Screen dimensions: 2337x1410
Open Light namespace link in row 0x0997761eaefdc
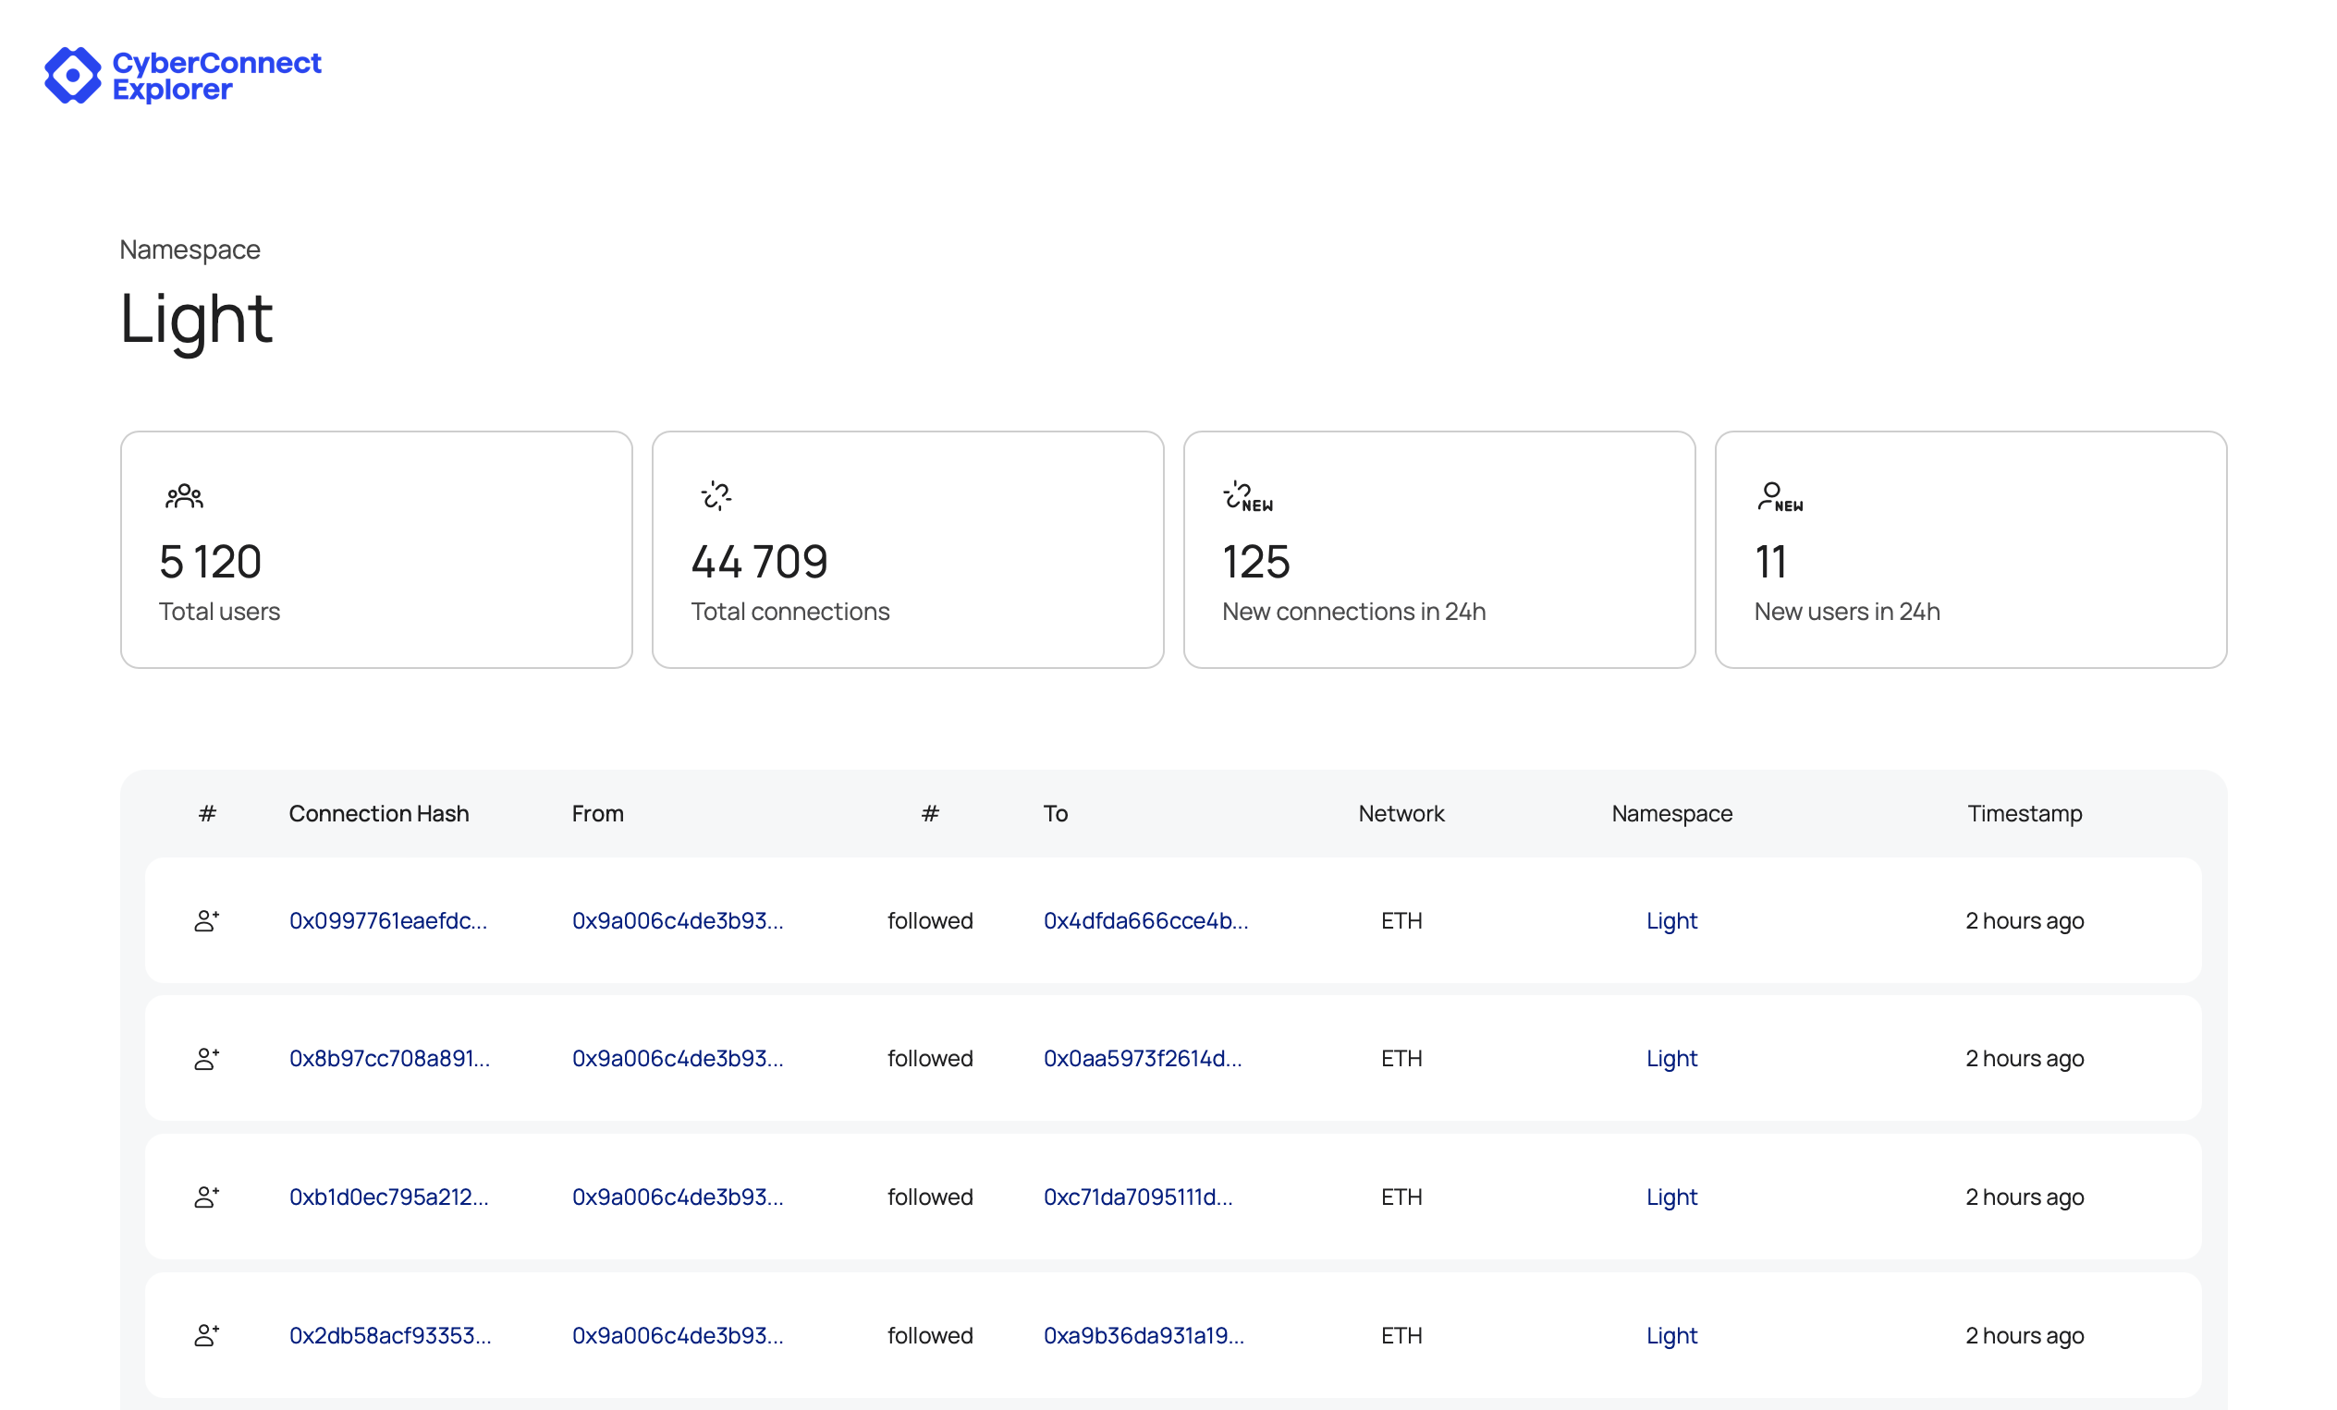pyautogui.click(x=1671, y=921)
